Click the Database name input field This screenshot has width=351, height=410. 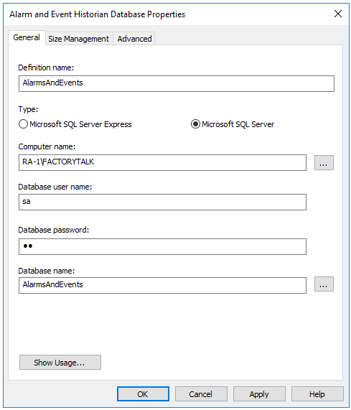click(162, 285)
